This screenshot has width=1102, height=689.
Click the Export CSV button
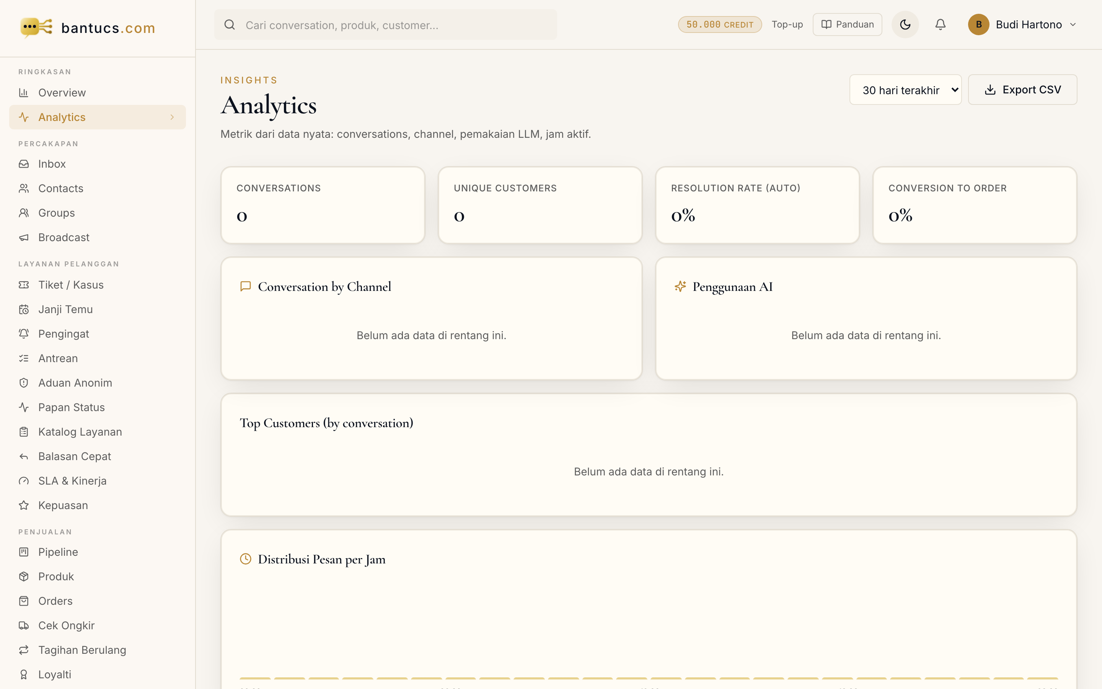[x=1022, y=90]
